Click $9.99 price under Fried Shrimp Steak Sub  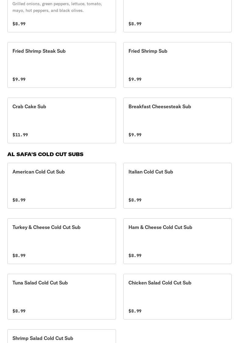pos(19,79)
